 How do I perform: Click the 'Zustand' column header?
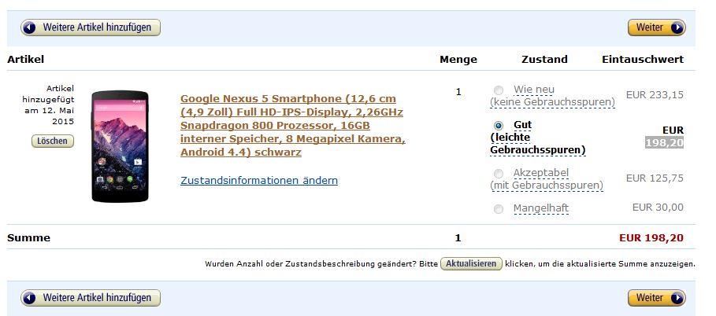coord(544,59)
